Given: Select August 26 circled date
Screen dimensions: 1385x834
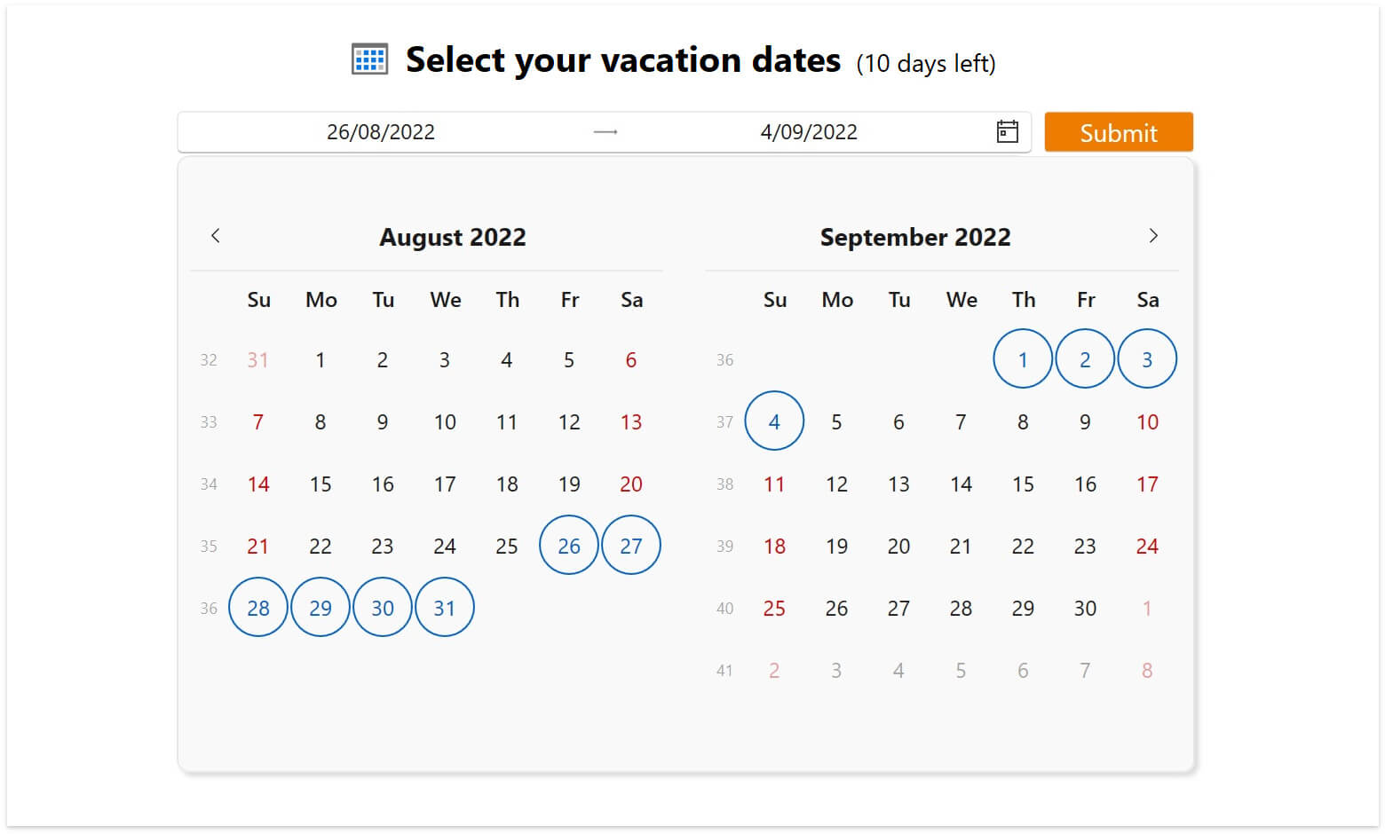Looking at the screenshot, I should point(569,546).
